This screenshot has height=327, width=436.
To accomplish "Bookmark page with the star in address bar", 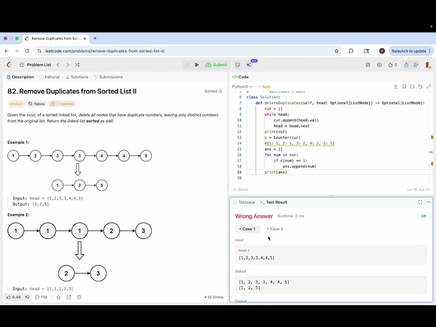I will pyautogui.click(x=337, y=51).
